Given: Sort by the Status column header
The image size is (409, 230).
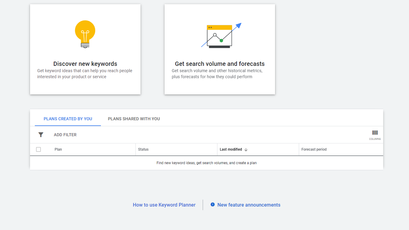Looking at the screenshot, I should [143, 149].
